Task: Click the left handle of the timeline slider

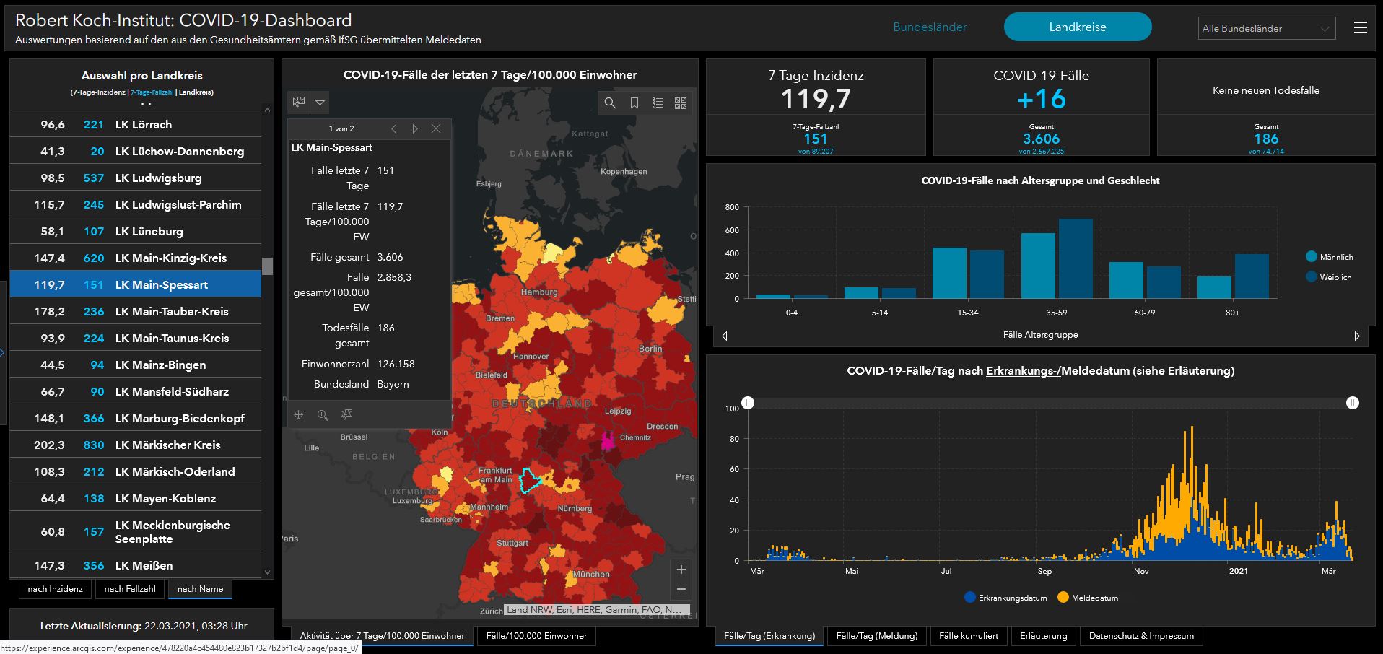Action: pos(749,403)
